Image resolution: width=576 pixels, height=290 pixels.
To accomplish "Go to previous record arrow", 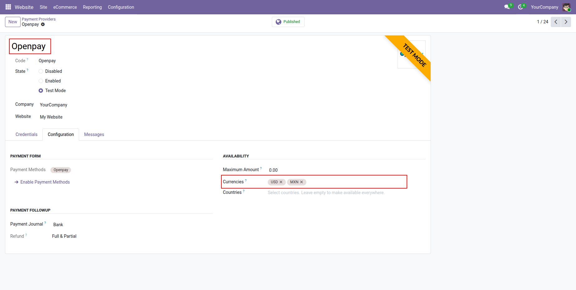I will [x=556, y=22].
